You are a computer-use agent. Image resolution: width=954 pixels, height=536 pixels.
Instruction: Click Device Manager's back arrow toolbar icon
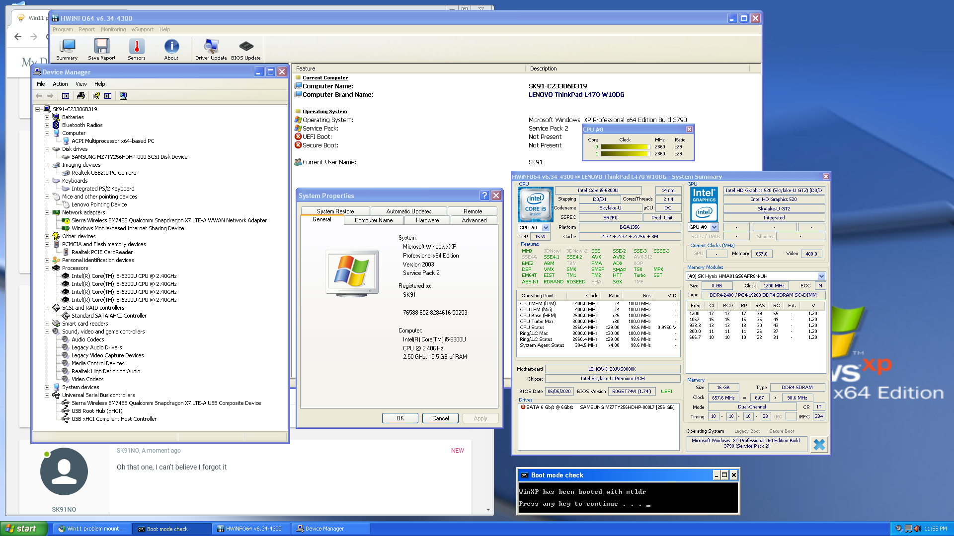point(39,96)
